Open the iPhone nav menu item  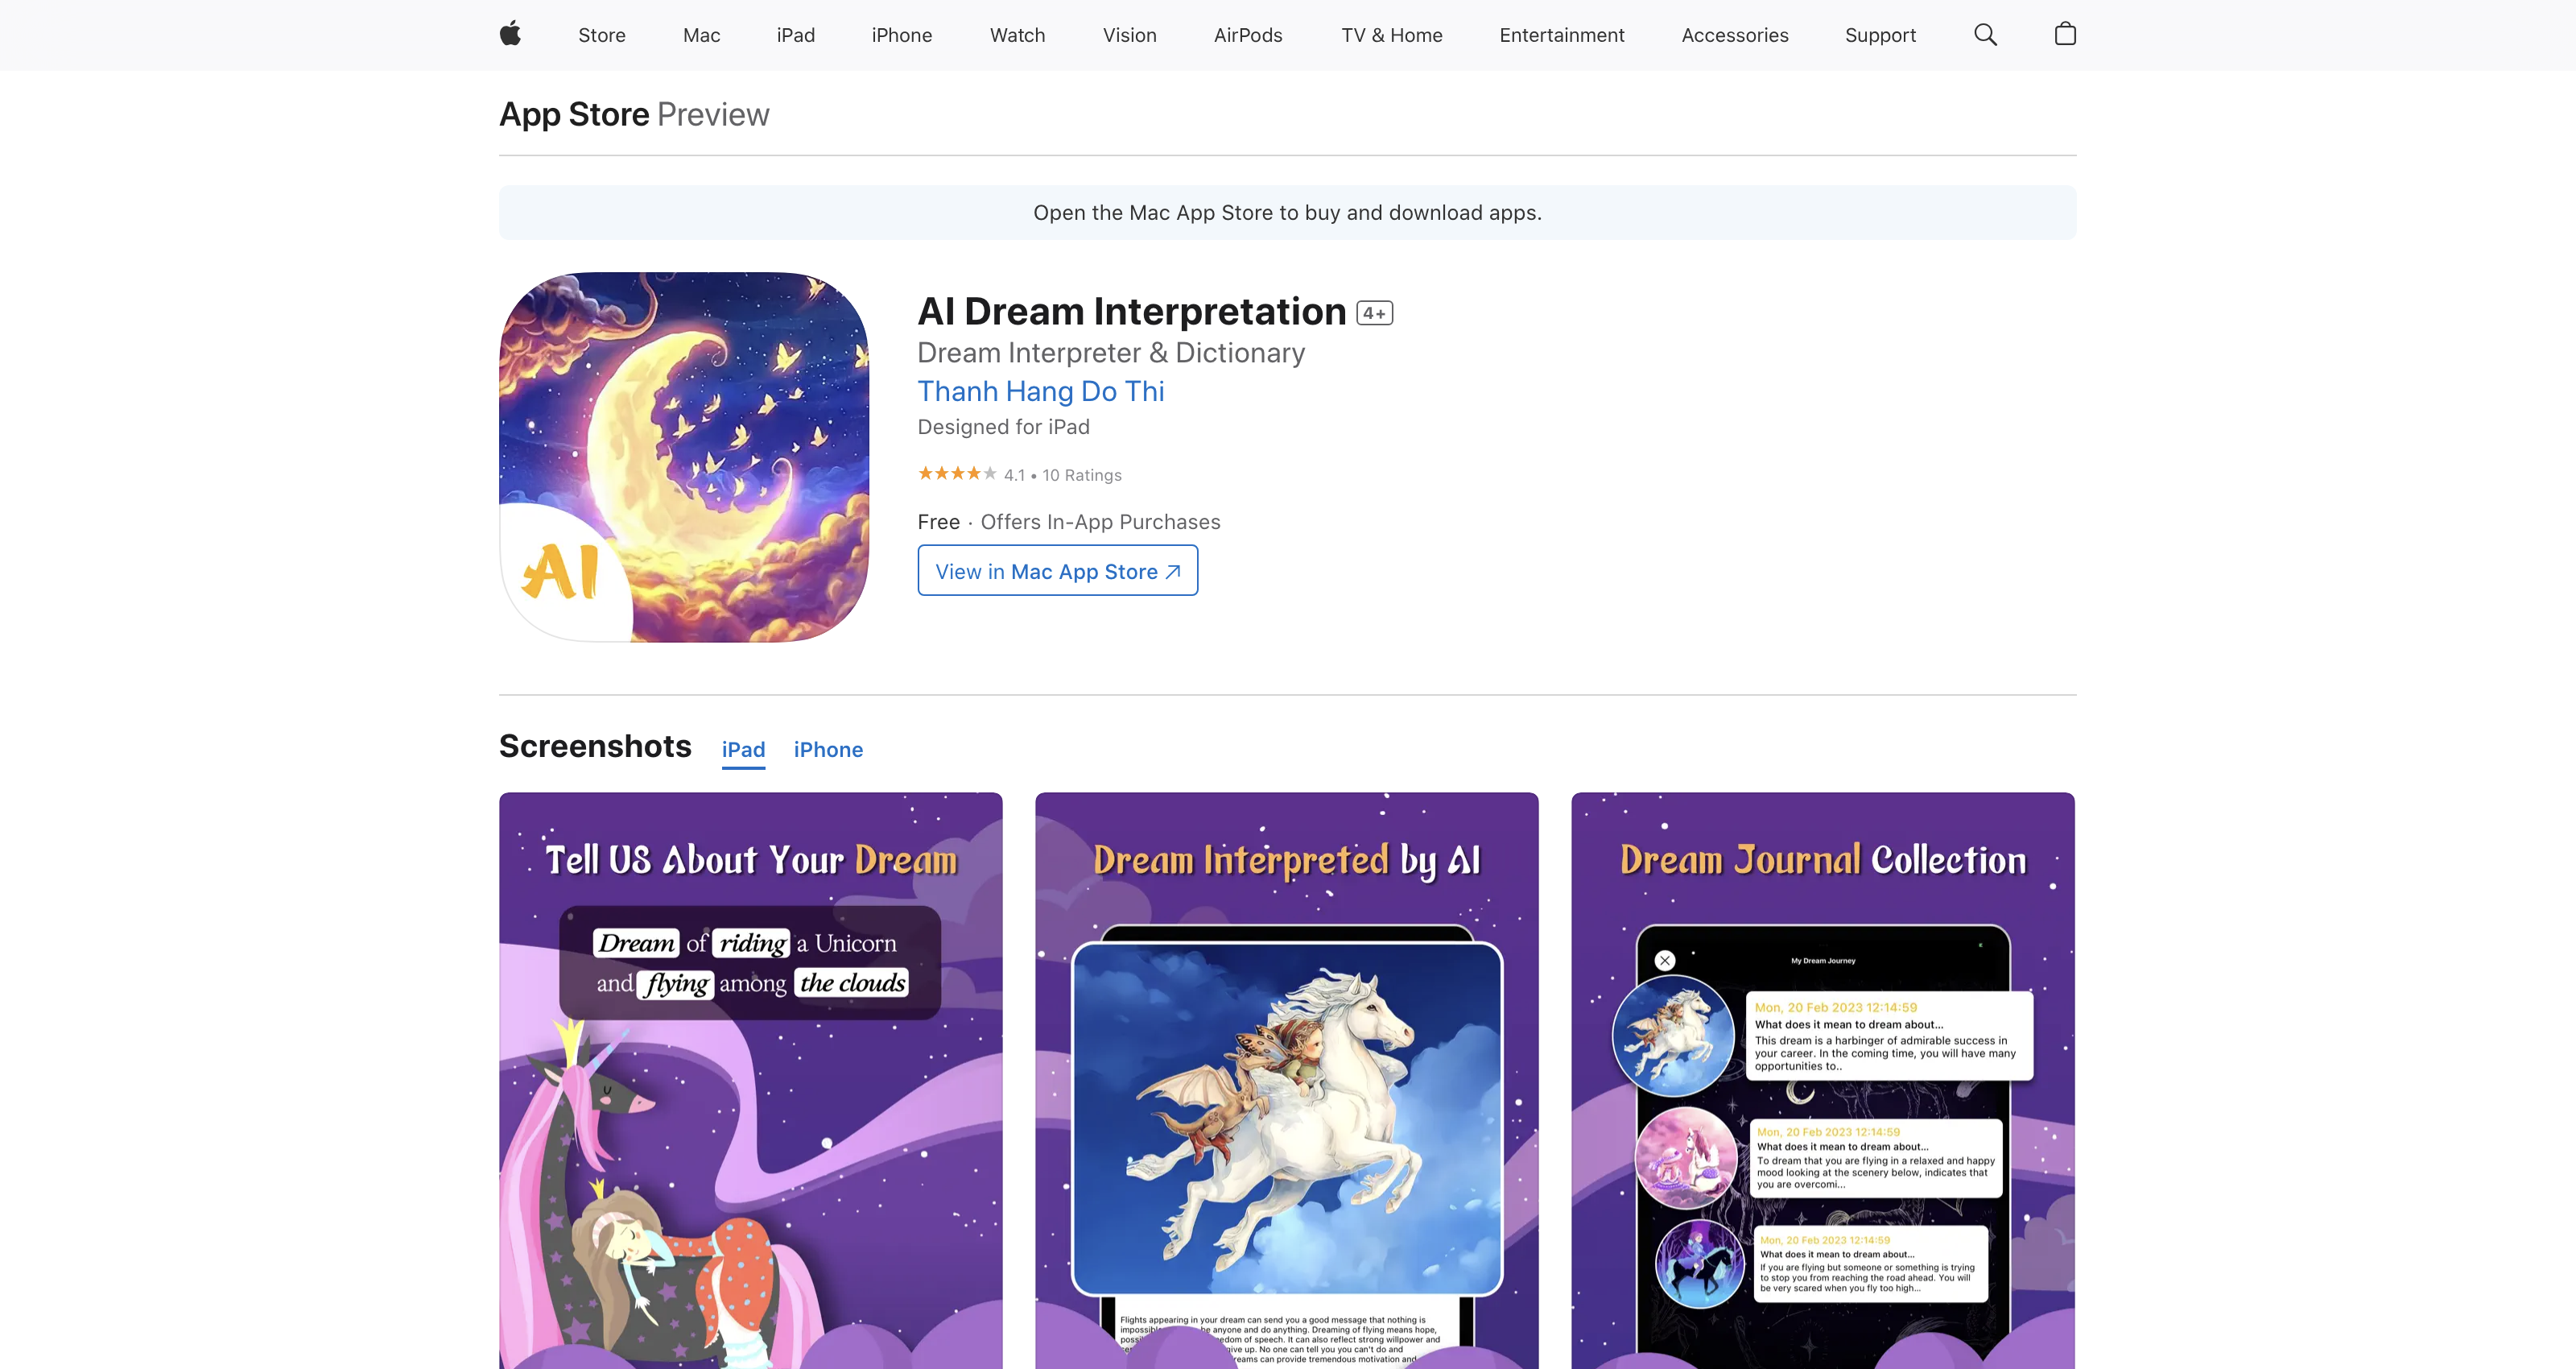(x=901, y=35)
